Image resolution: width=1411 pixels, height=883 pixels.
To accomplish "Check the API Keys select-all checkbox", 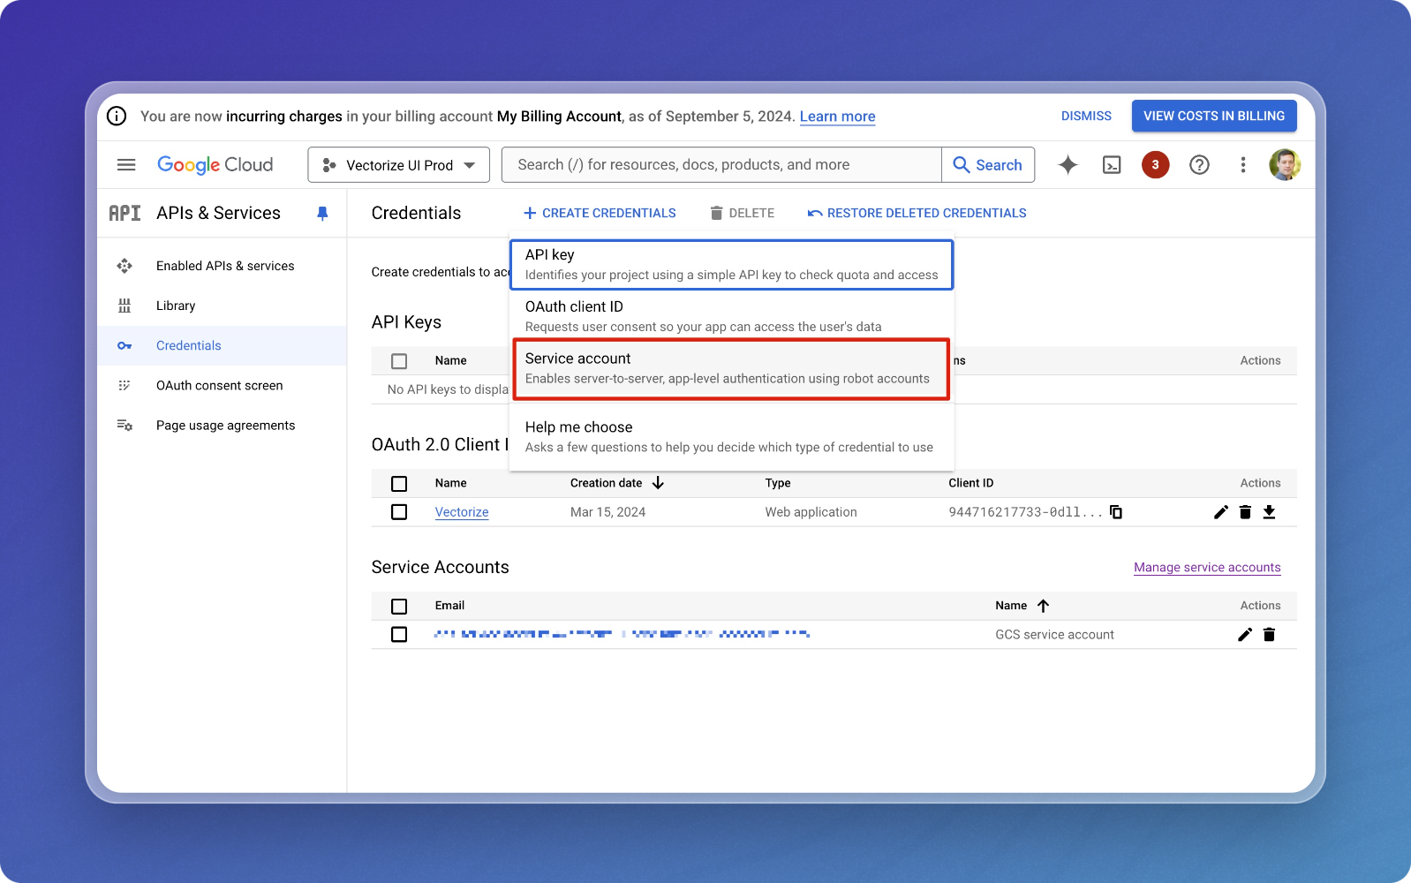I will click(399, 361).
